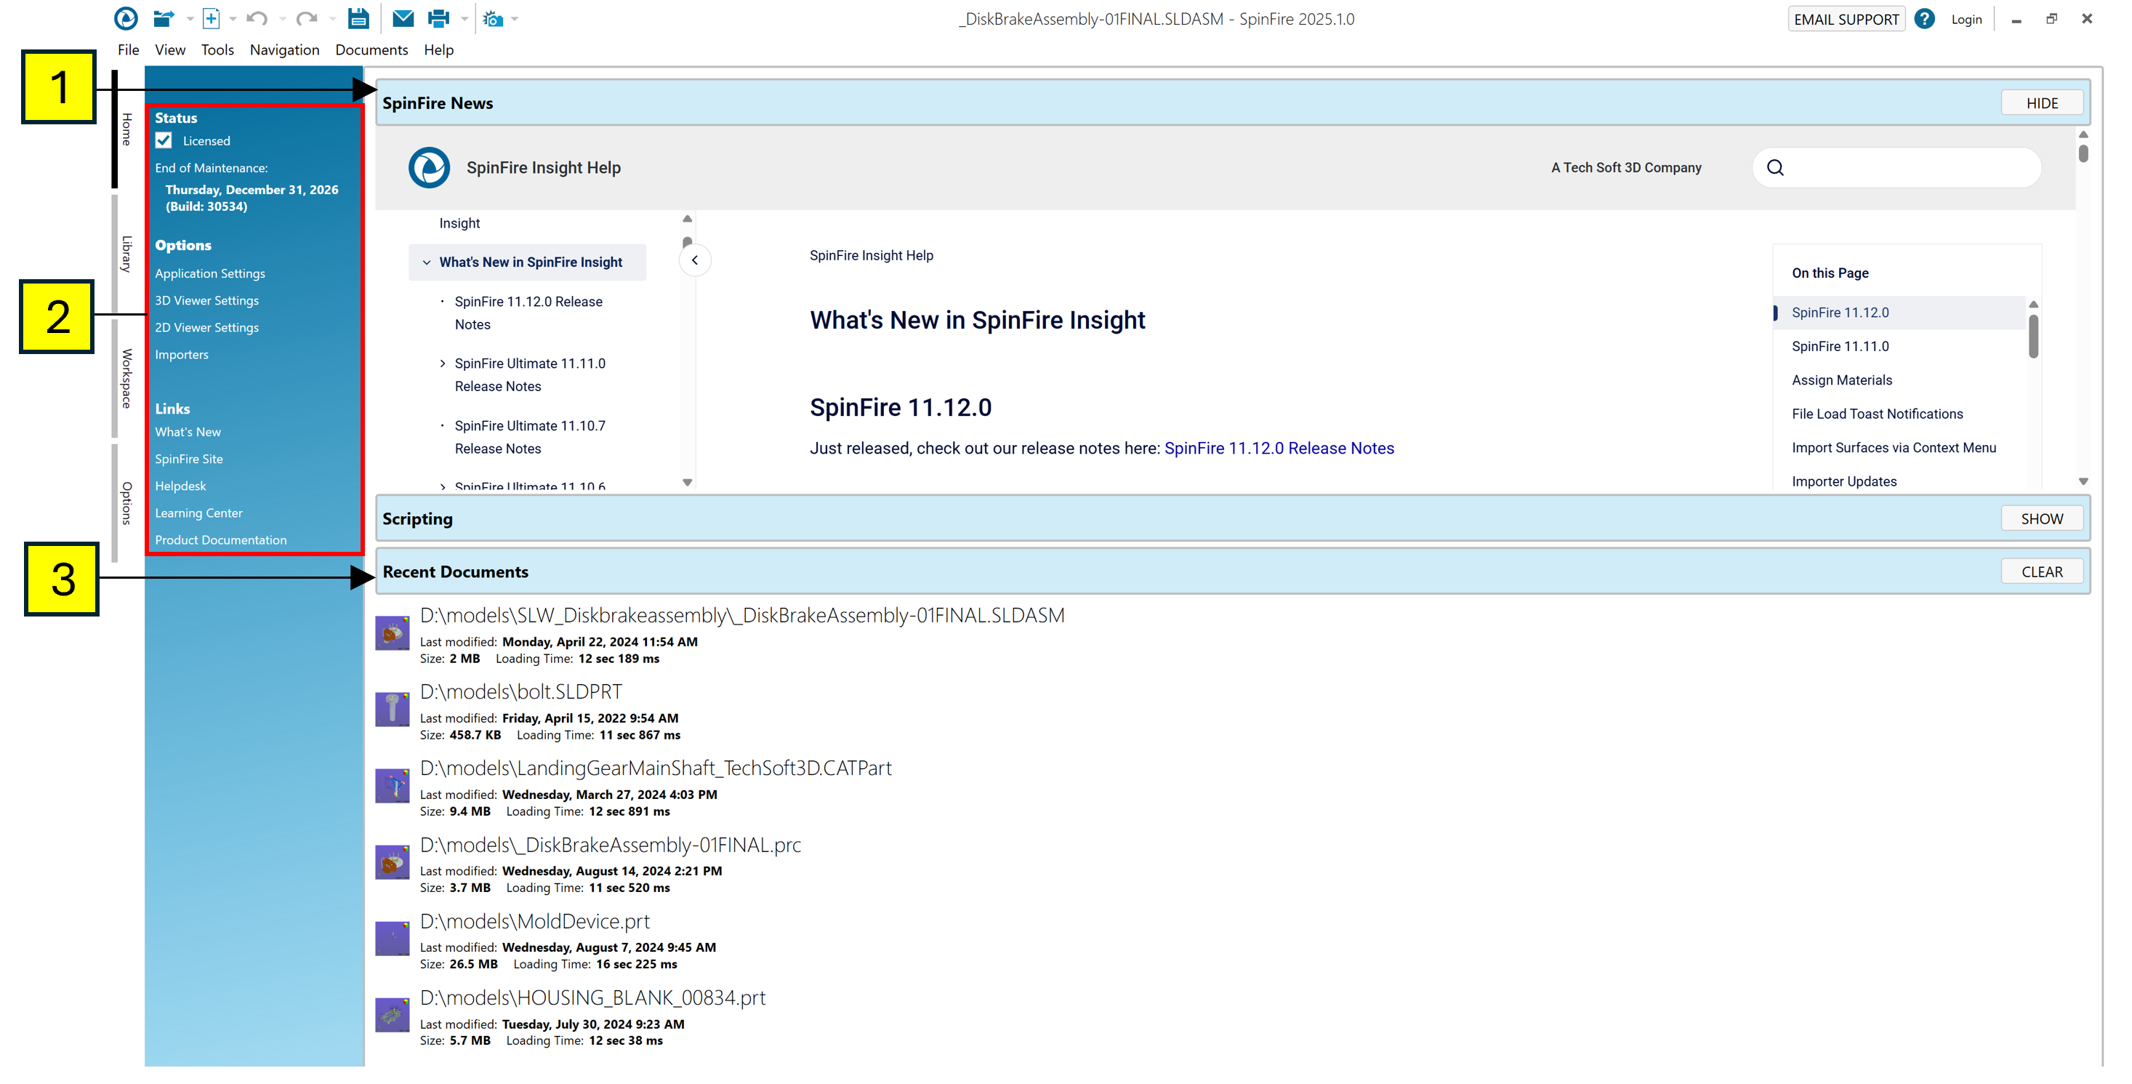Collapse the help navigation with chevron button

click(x=694, y=261)
